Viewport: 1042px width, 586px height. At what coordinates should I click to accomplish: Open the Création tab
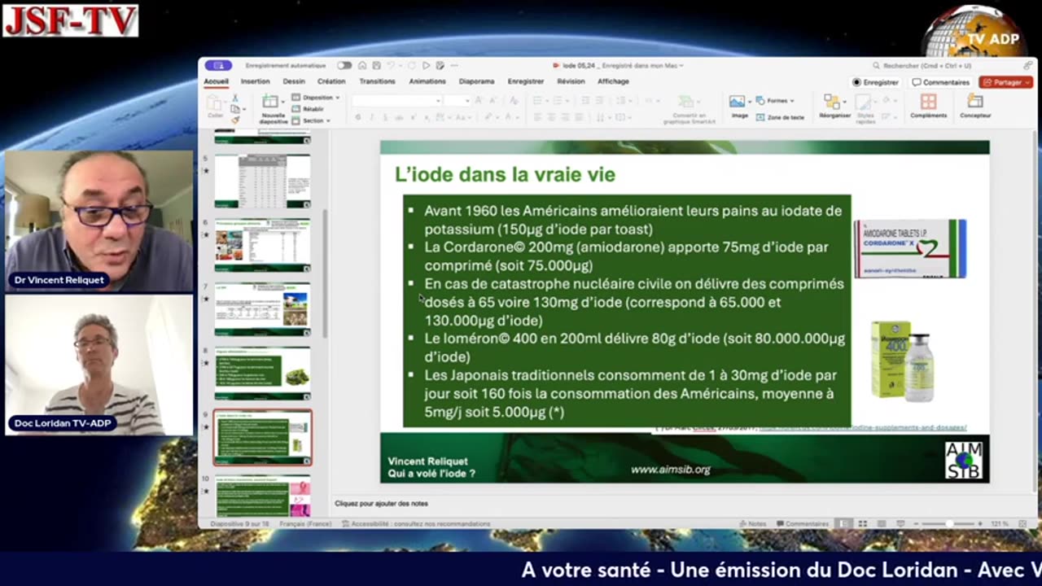[x=331, y=81]
